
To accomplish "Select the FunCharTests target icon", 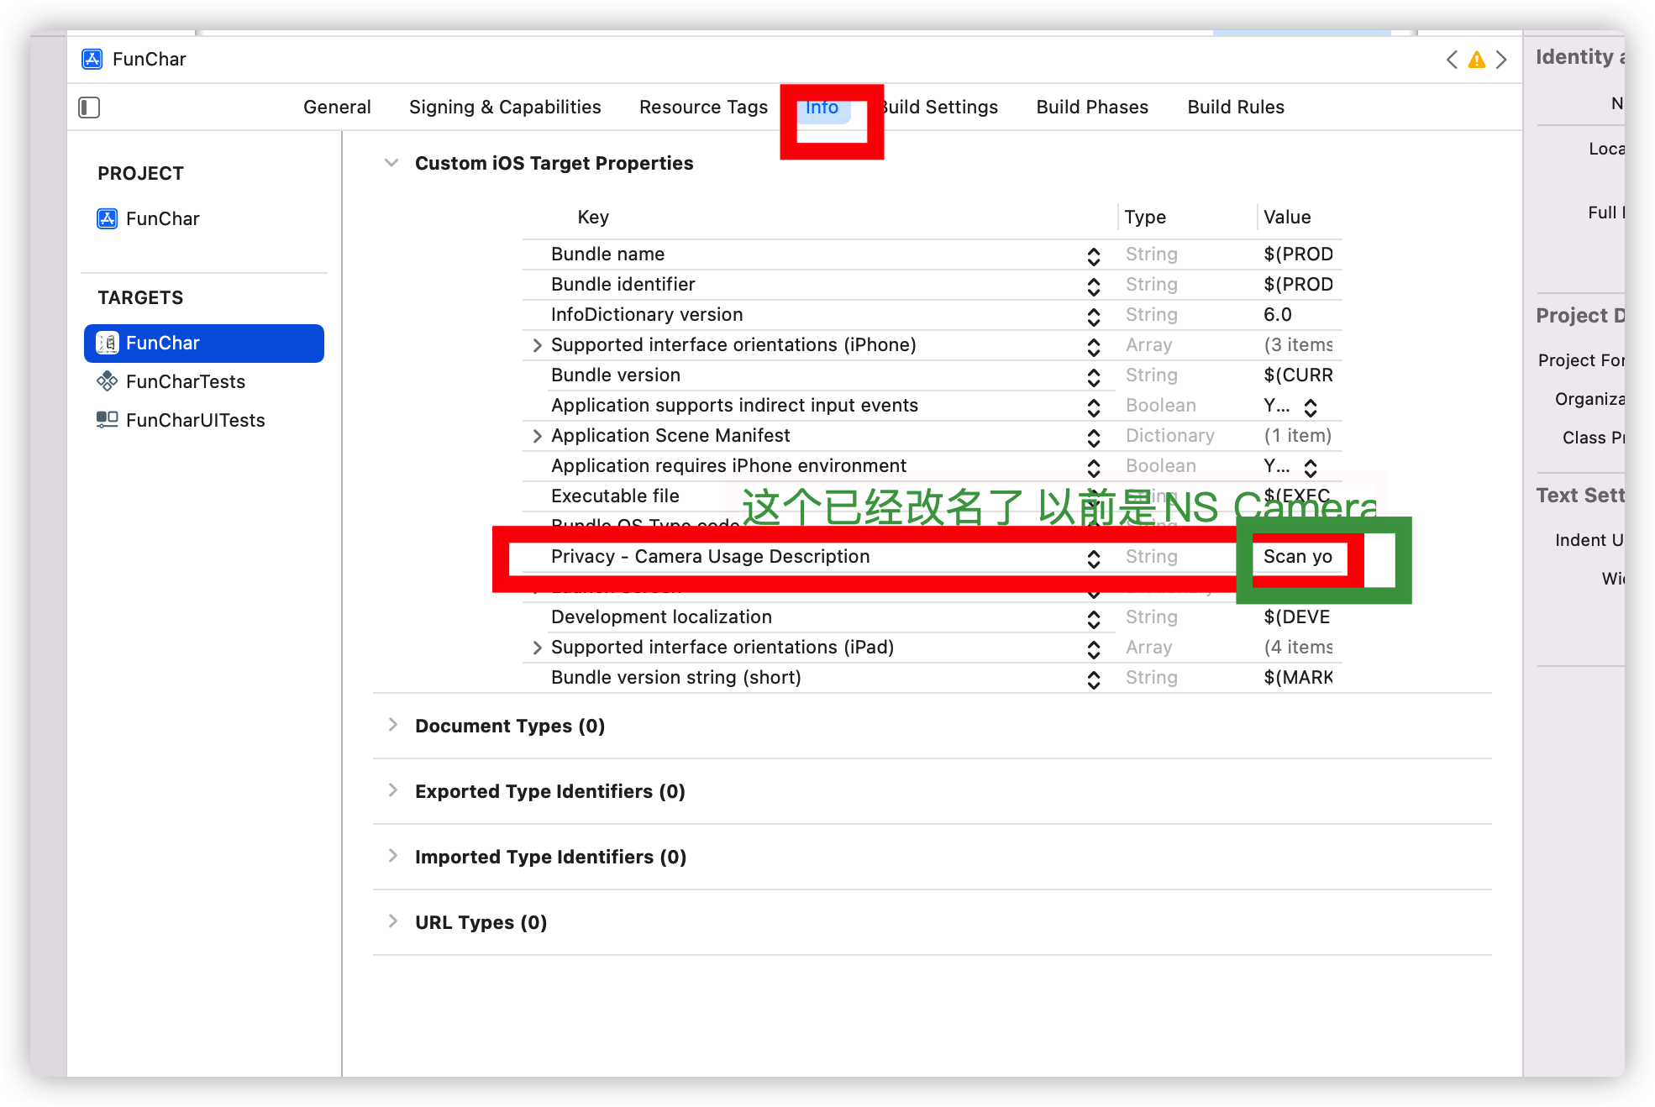I will (107, 381).
